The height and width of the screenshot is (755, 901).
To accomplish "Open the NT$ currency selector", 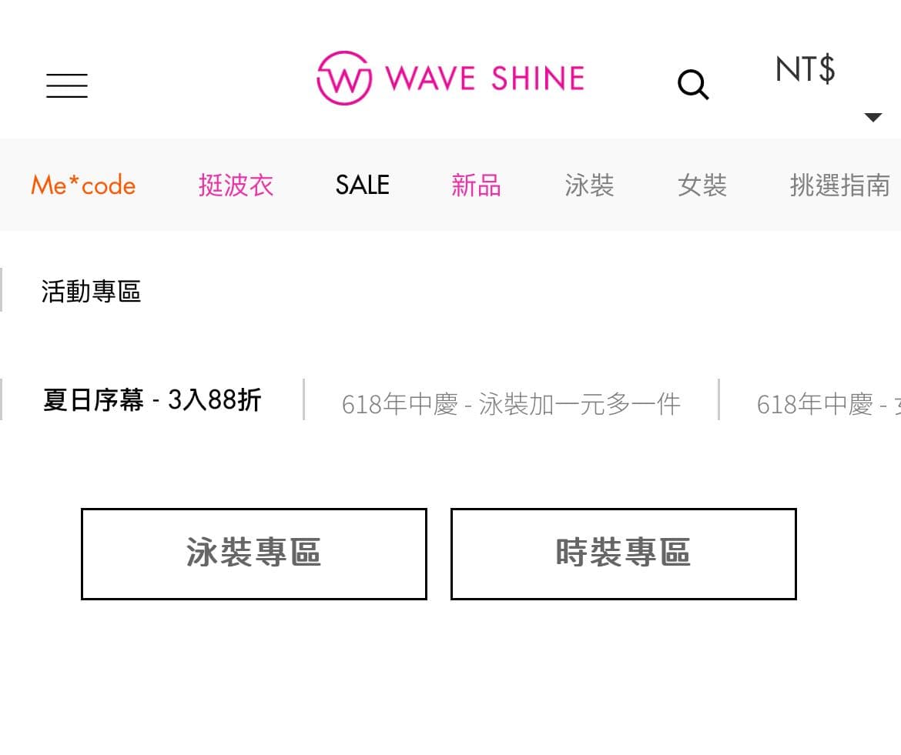I will point(804,71).
